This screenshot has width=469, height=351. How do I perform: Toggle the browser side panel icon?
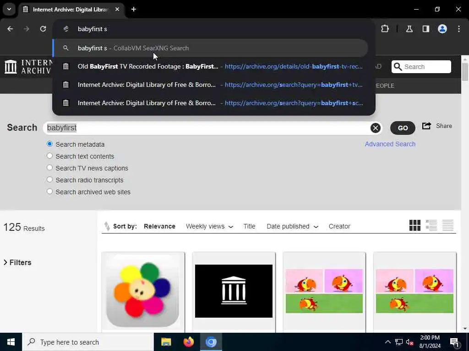click(x=425, y=29)
